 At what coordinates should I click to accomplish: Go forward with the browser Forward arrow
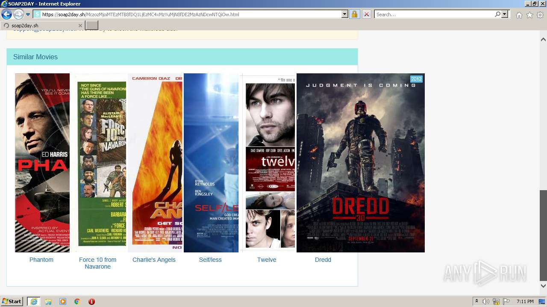point(18,14)
